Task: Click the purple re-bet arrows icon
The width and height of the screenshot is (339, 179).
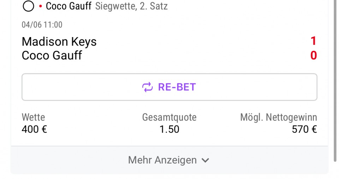Action: pyautogui.click(x=148, y=87)
